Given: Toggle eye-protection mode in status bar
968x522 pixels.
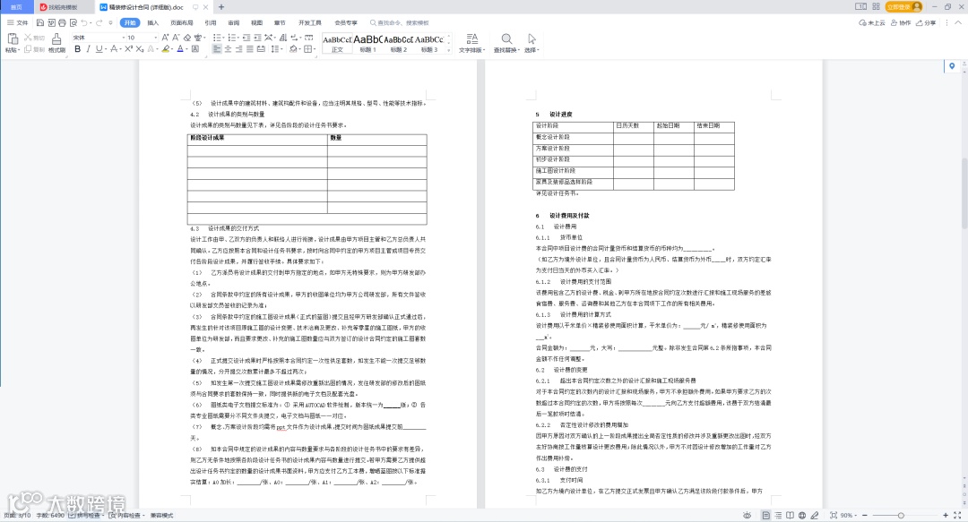Looking at the screenshot, I should (748, 515).
